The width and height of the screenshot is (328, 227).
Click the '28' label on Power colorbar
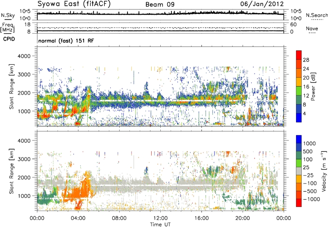pos(306,60)
